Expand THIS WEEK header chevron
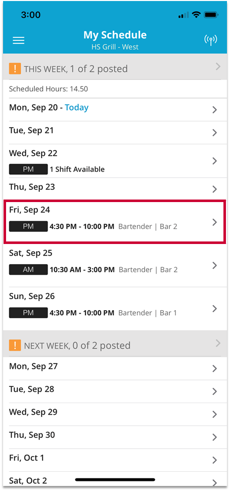 click(x=218, y=66)
